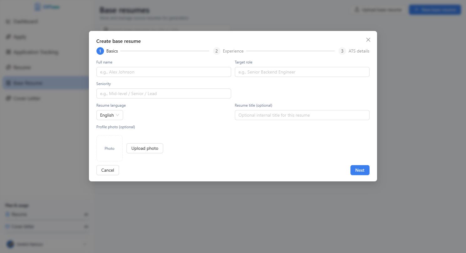This screenshot has height=253, width=466.
Task: Click the Upload photo button
Action: click(x=145, y=148)
